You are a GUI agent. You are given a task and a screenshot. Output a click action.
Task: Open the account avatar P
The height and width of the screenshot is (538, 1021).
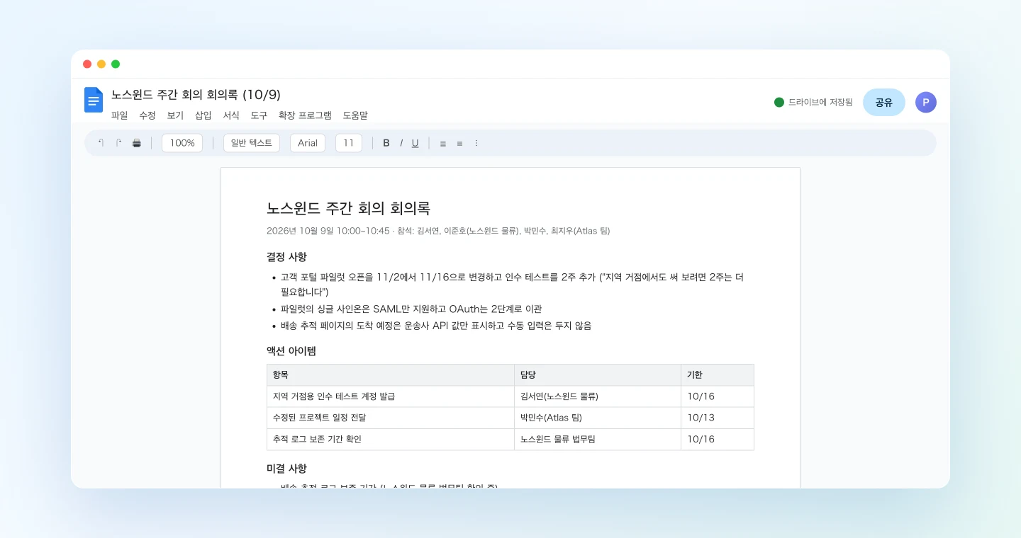click(926, 103)
